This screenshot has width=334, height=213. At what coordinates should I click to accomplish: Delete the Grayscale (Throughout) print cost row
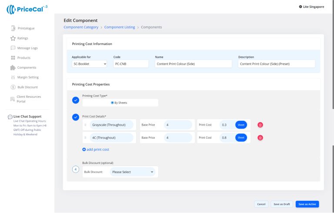coord(260,125)
